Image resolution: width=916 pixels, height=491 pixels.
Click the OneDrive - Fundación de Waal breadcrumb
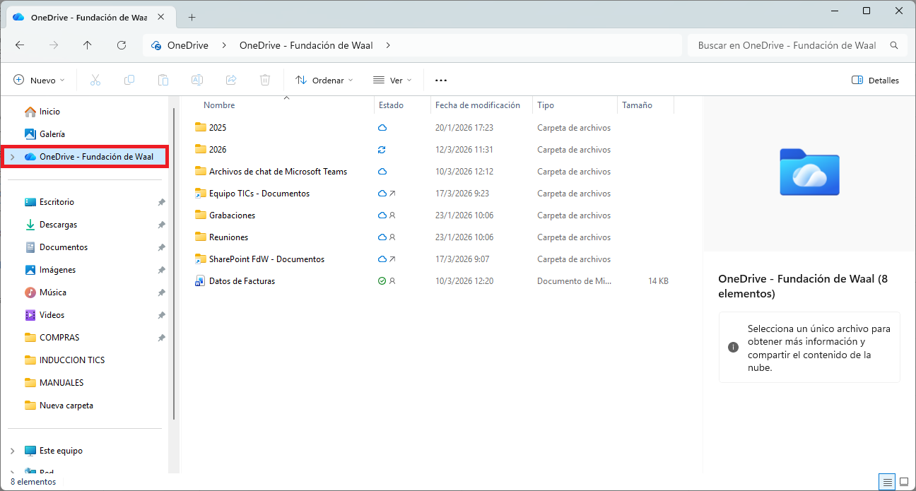(x=306, y=45)
